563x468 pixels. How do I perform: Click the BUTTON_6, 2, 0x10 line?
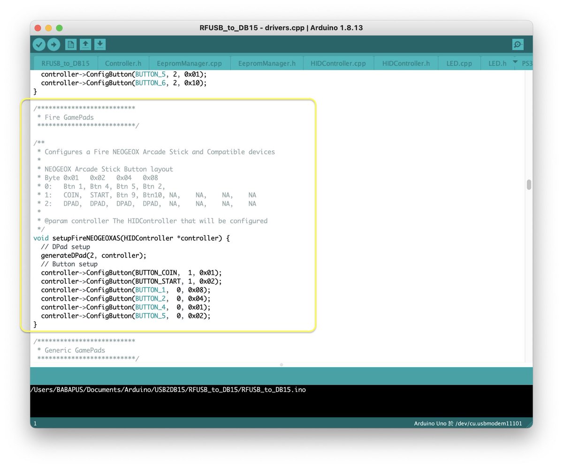pos(124,83)
